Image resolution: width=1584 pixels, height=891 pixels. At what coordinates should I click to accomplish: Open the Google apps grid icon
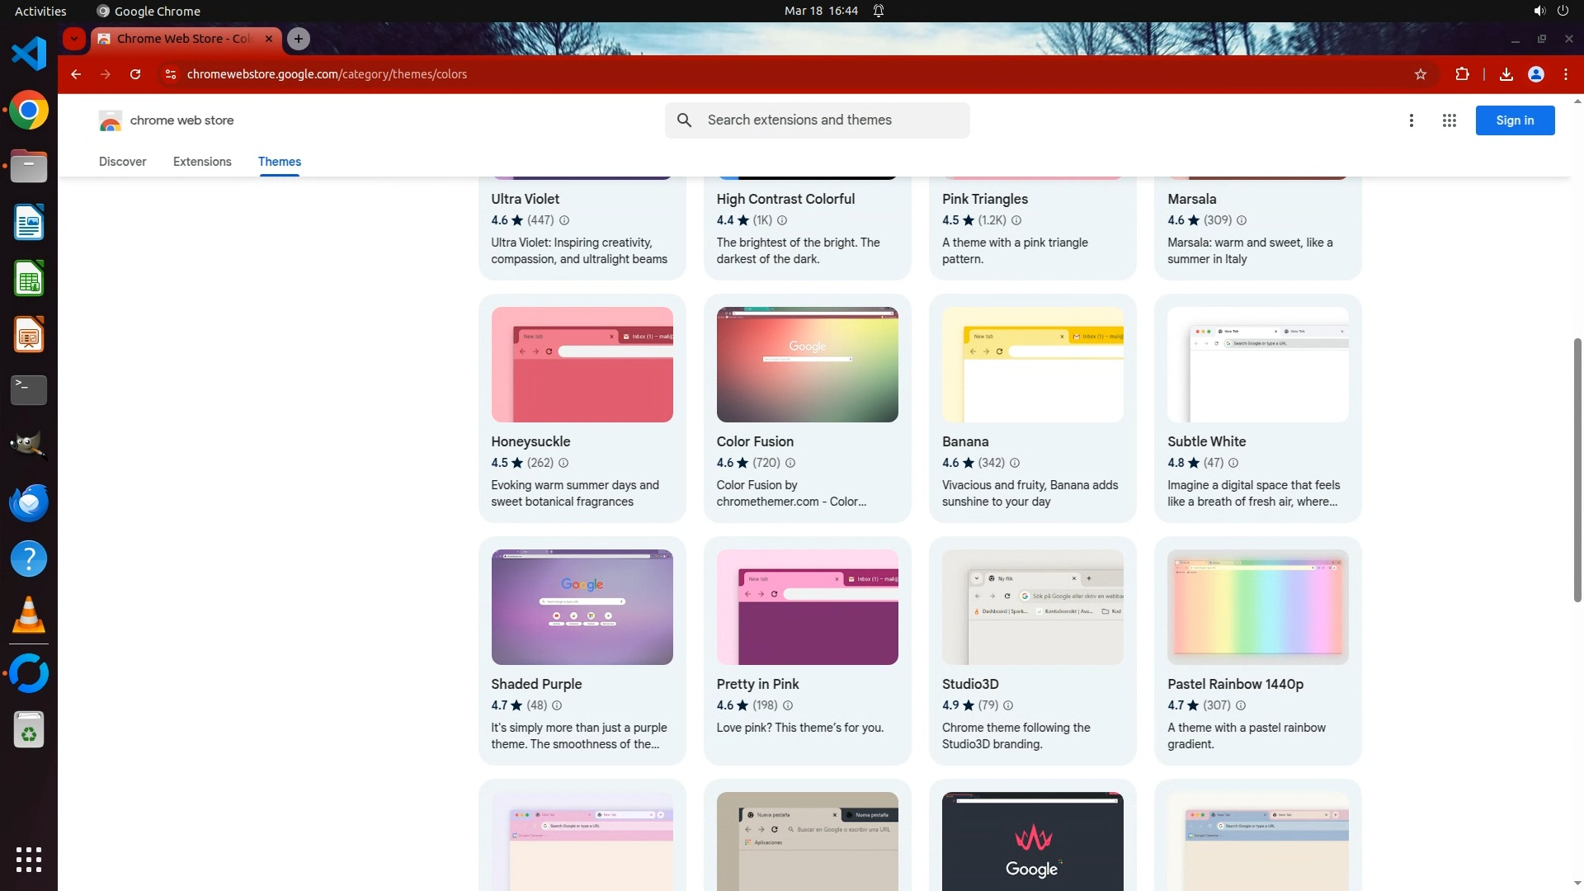1449,120
